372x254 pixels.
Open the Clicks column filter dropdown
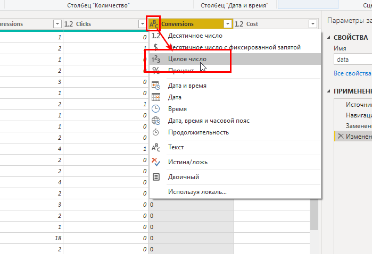click(142, 24)
